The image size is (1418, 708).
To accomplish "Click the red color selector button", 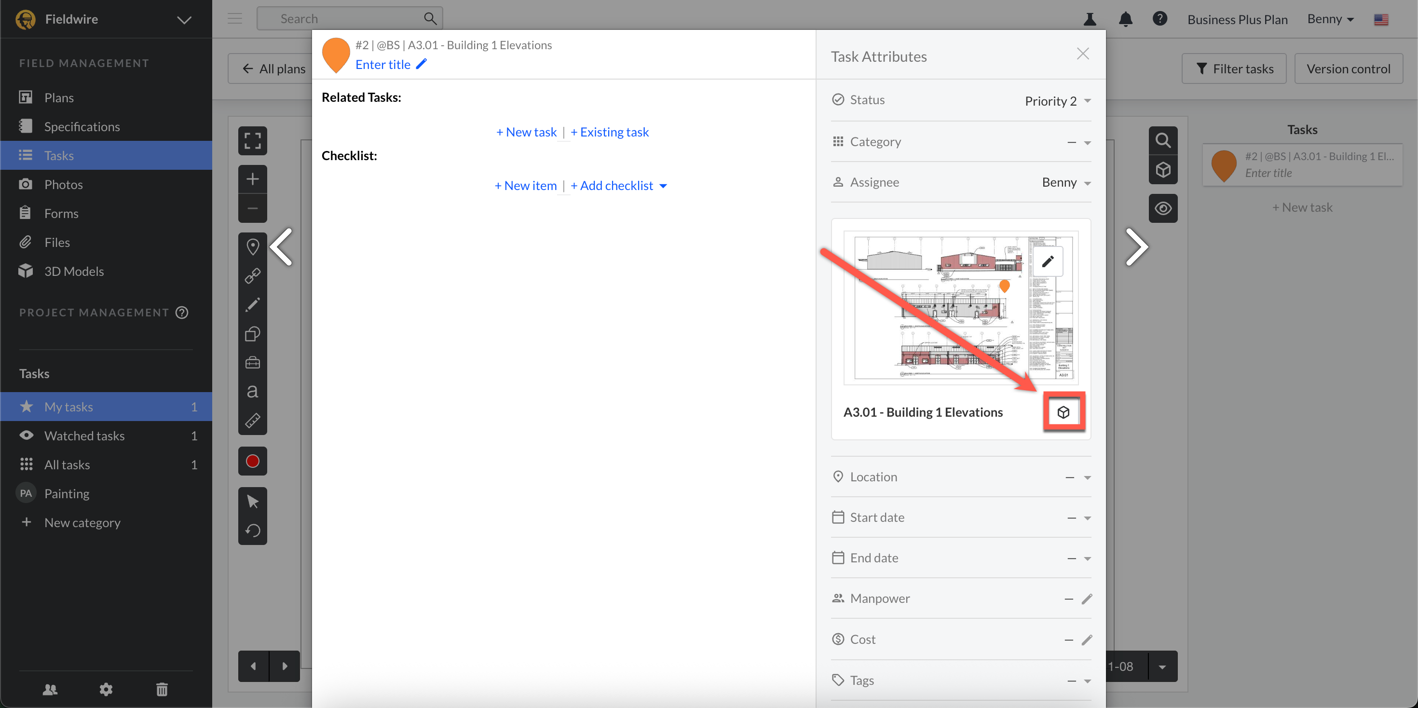I will (252, 461).
